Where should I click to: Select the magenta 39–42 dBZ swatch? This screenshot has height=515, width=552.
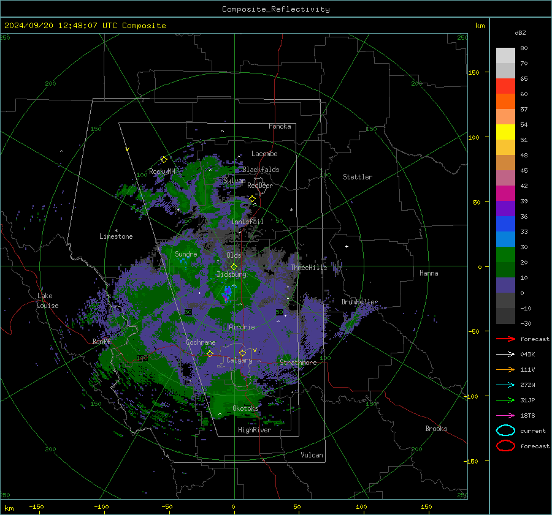coord(505,194)
